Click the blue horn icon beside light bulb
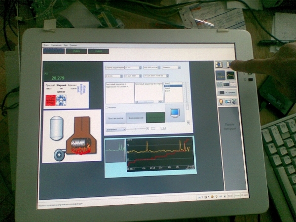Screen dimensions: 296x222 pos(228,102)
